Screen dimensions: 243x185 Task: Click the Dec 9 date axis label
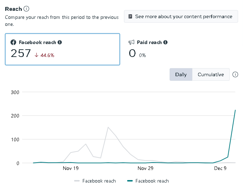click(x=221, y=169)
